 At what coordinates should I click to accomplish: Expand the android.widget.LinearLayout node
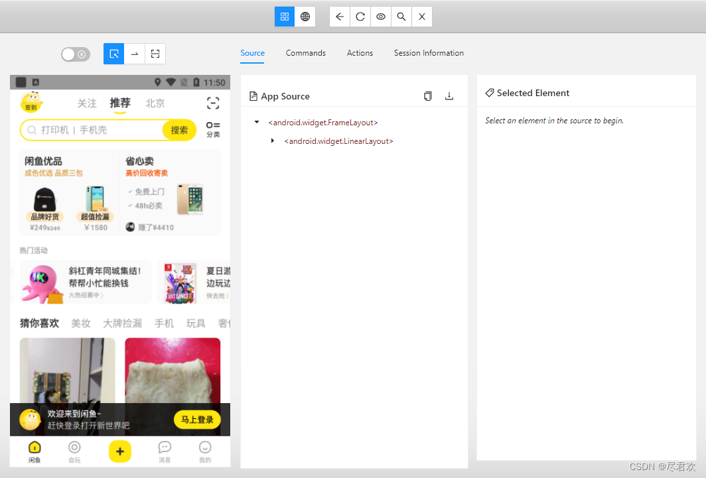click(273, 141)
